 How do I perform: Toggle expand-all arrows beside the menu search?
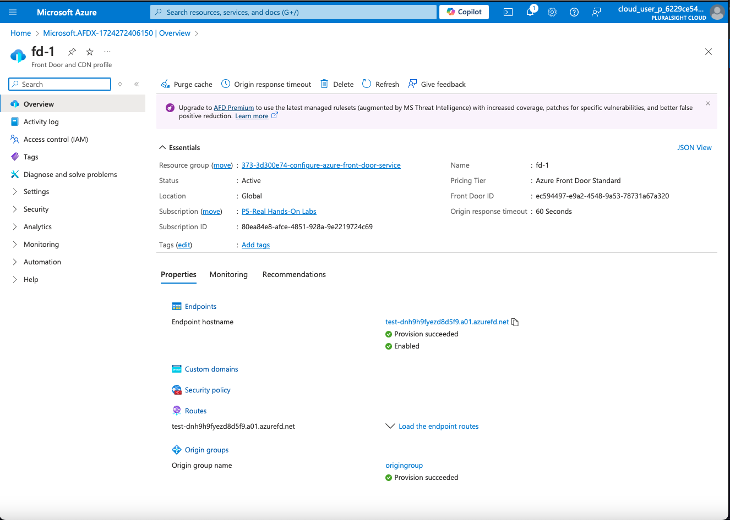pos(120,84)
